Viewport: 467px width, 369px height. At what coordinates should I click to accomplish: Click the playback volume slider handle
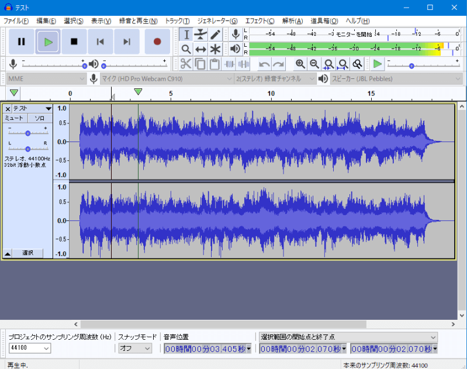[x=104, y=66]
